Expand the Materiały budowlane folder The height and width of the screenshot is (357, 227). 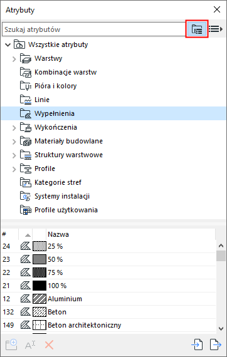click(14, 142)
